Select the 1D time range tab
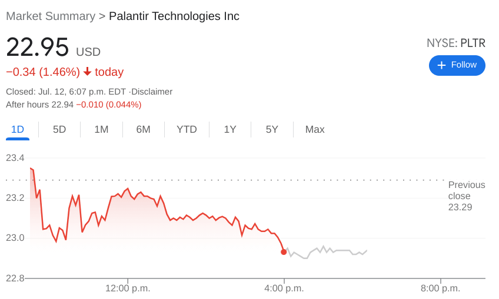499x299 pixels. coord(18,130)
